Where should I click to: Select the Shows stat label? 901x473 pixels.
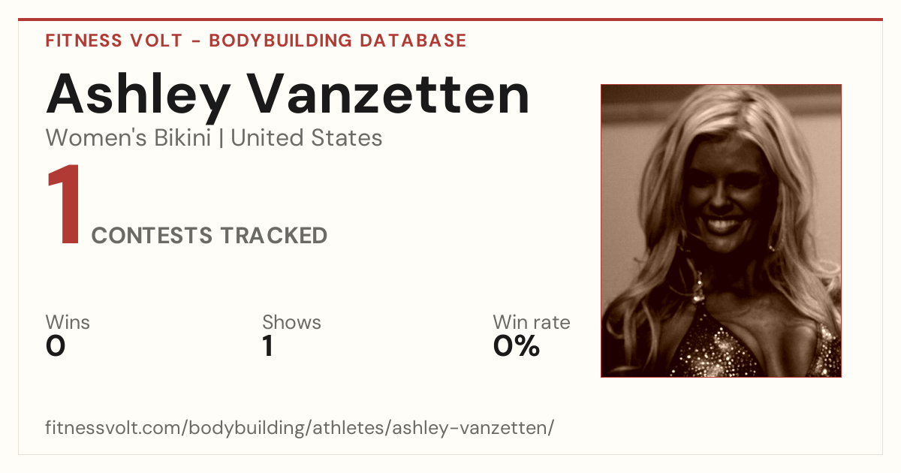click(291, 323)
